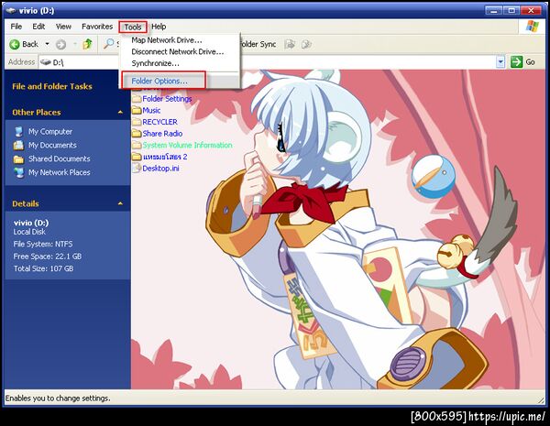Select the RECYCLER folder
The image size is (550, 426).
[x=155, y=122]
